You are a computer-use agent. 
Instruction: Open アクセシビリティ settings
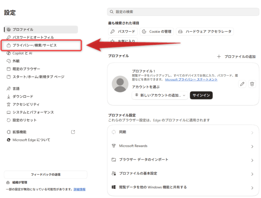[41, 104]
